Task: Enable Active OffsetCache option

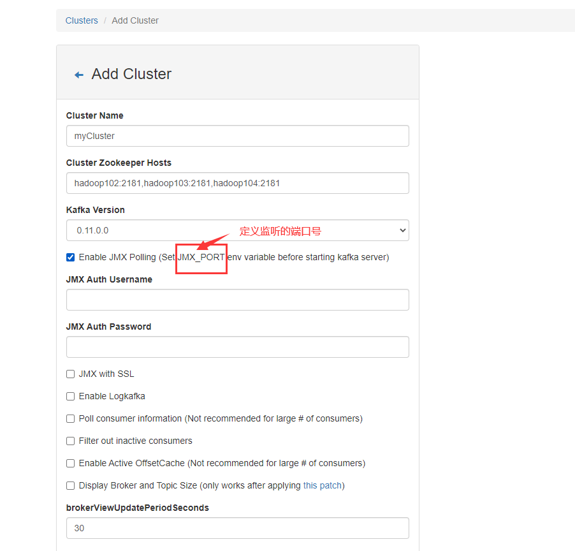Action: pyautogui.click(x=70, y=463)
